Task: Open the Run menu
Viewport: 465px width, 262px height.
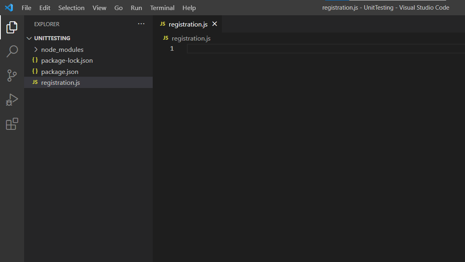Action: tap(136, 8)
